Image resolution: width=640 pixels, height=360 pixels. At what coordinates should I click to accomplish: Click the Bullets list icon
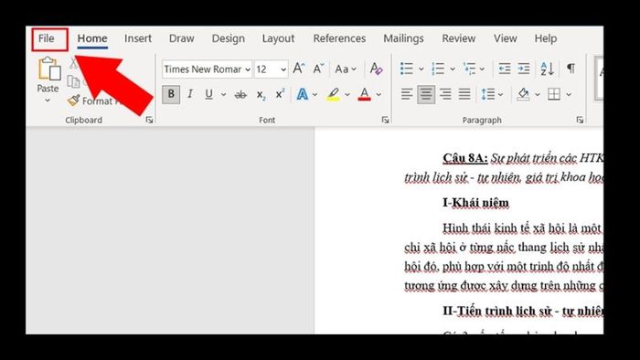click(407, 69)
